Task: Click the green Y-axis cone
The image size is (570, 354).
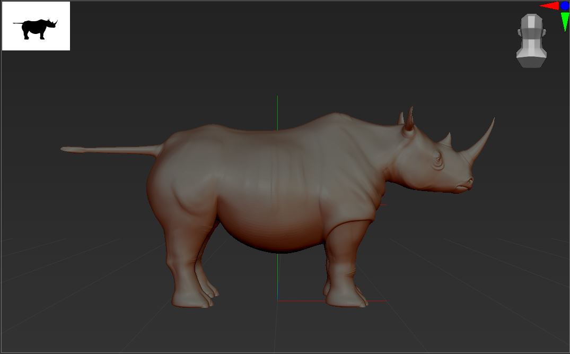Action: coord(565,22)
